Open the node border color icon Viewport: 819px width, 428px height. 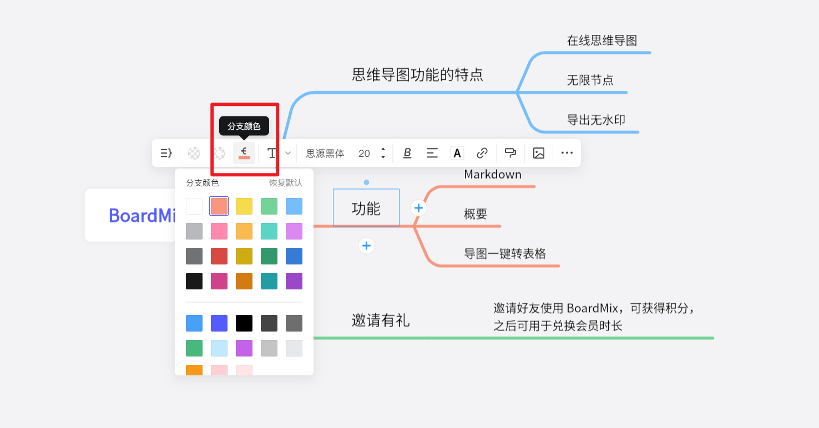click(220, 153)
